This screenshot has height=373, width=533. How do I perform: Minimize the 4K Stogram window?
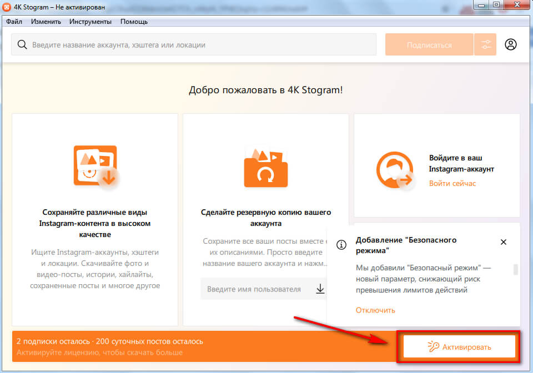[481, 5]
